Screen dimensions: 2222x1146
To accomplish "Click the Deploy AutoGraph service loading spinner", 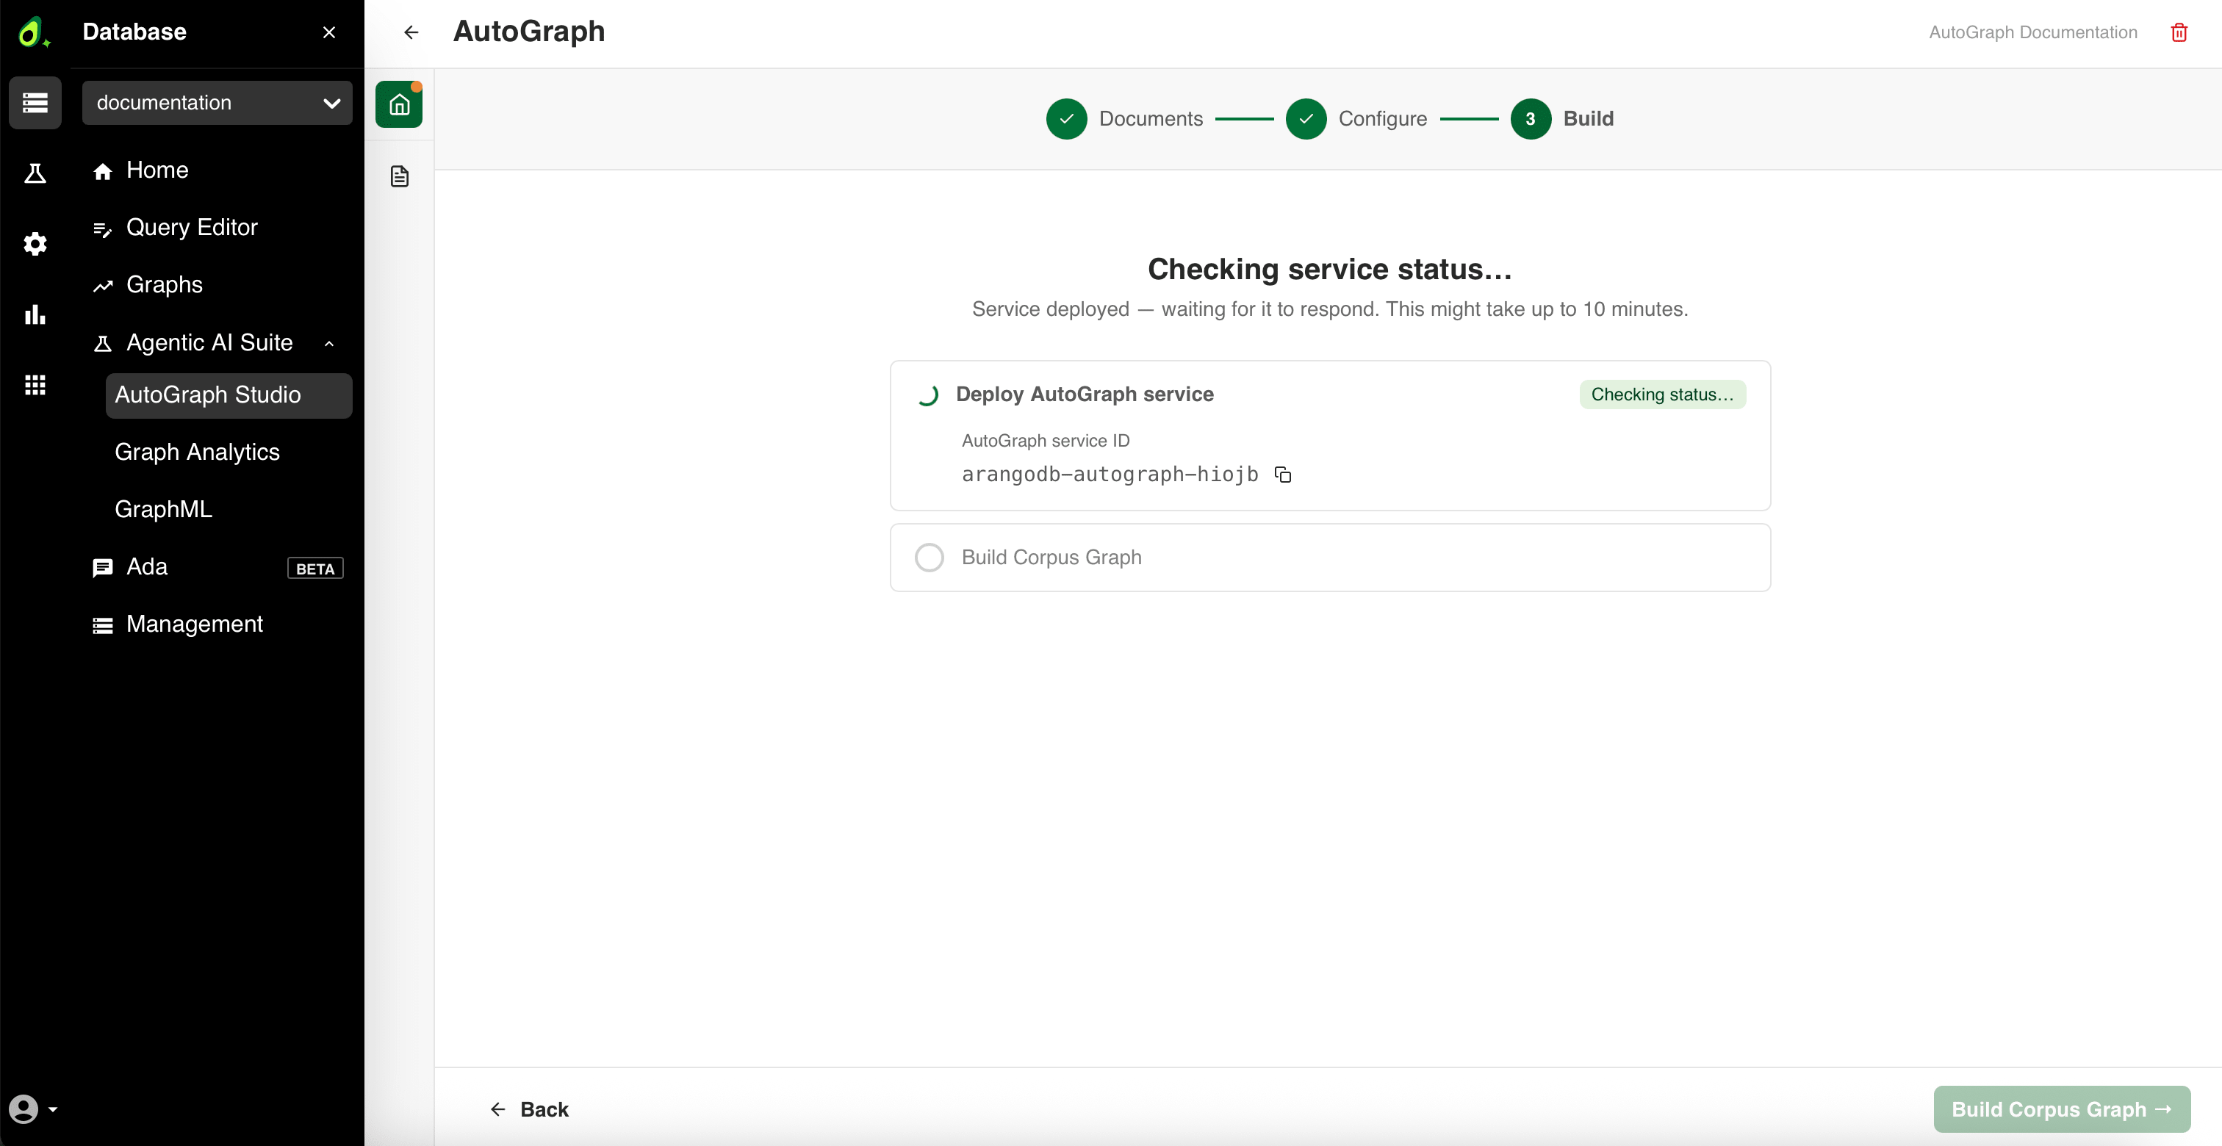I will point(927,395).
